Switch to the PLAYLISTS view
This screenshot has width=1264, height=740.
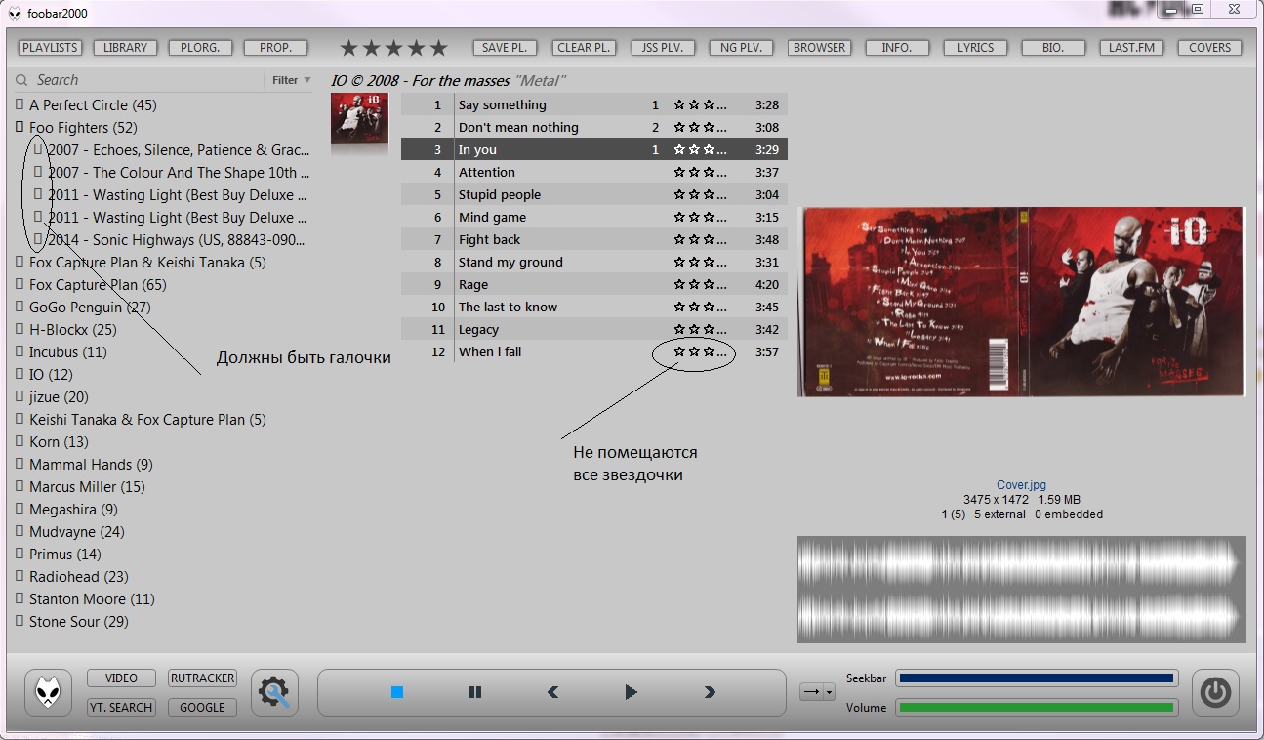(51, 48)
